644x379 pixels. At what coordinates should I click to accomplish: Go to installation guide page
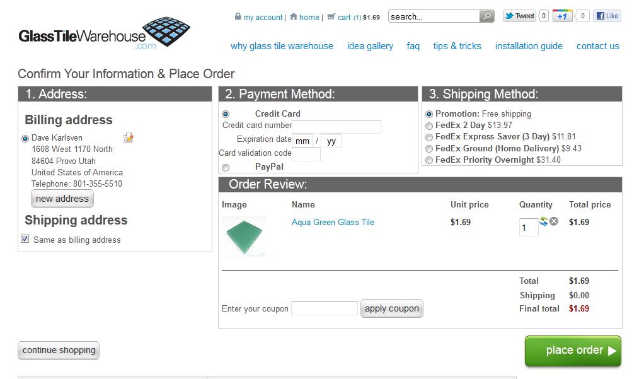click(x=529, y=46)
